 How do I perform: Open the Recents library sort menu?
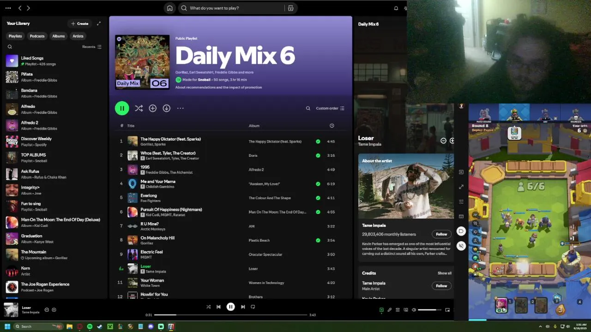tap(92, 47)
